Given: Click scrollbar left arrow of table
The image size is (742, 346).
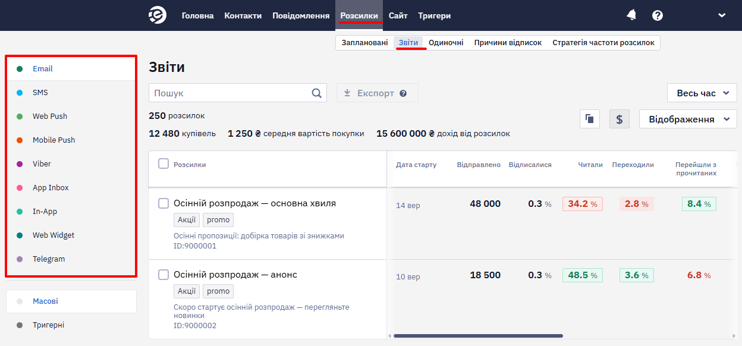Looking at the screenshot, I should [x=389, y=336].
